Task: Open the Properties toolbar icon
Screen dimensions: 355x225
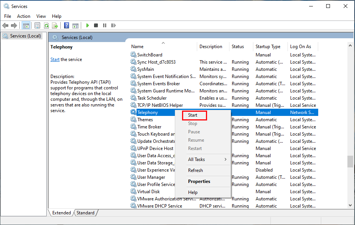Action: click(37, 25)
